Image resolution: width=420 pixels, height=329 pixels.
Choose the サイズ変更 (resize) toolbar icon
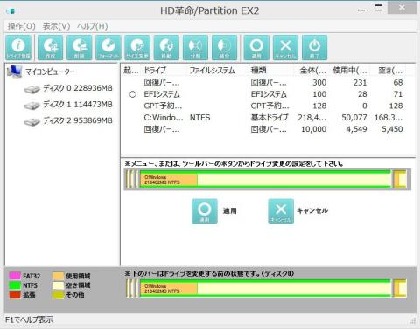click(137, 48)
